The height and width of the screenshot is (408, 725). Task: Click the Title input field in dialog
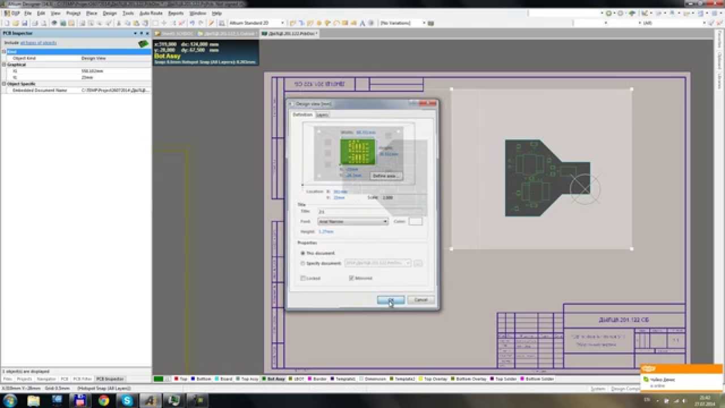[x=369, y=211]
